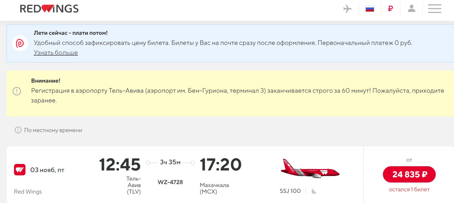Click the seat icon next to SSJ 100
The image size is (454, 203).
pyautogui.click(x=314, y=191)
